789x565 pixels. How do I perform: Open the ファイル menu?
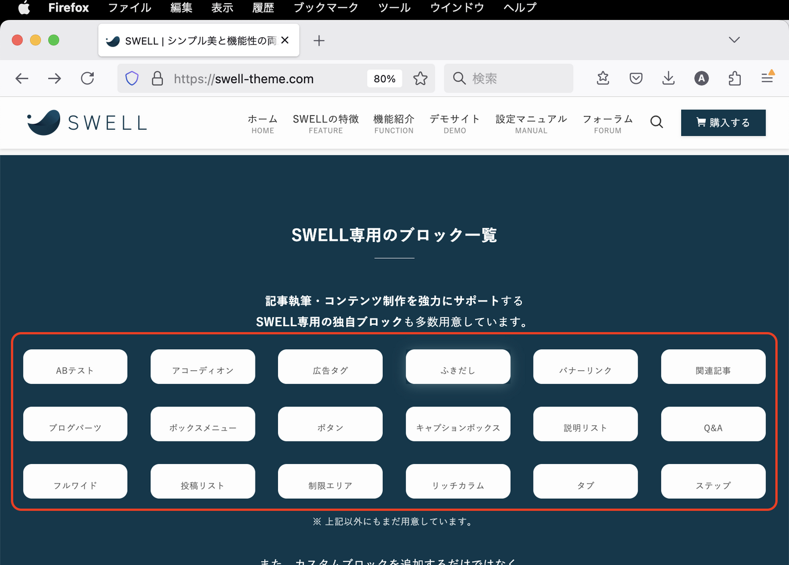click(129, 8)
